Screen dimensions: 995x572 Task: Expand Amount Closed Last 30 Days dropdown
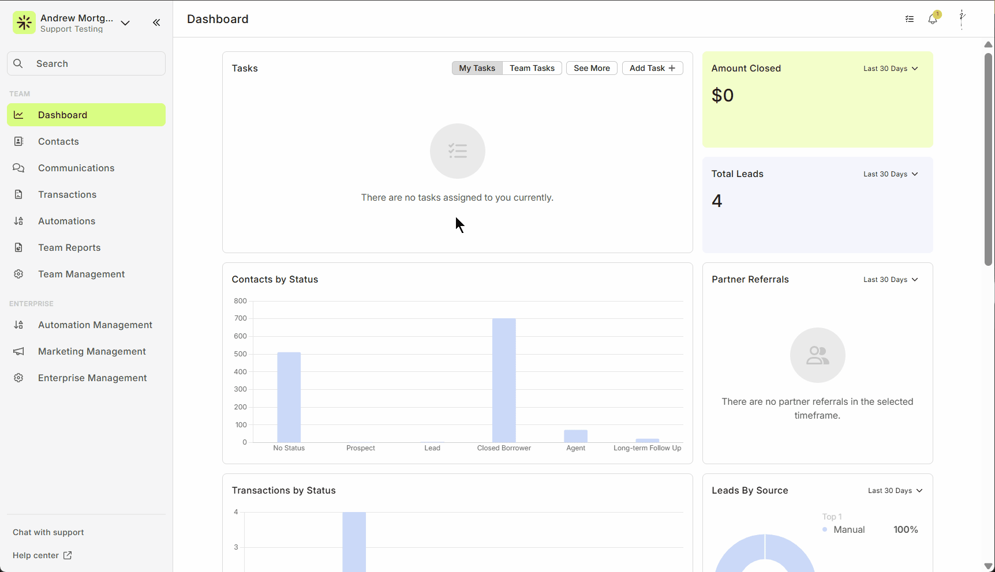[890, 69]
